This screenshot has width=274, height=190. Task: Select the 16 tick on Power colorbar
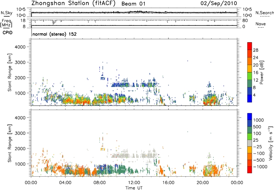point(256,73)
